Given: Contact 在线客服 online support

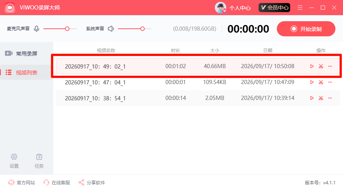Looking at the screenshot, I should tap(57, 182).
